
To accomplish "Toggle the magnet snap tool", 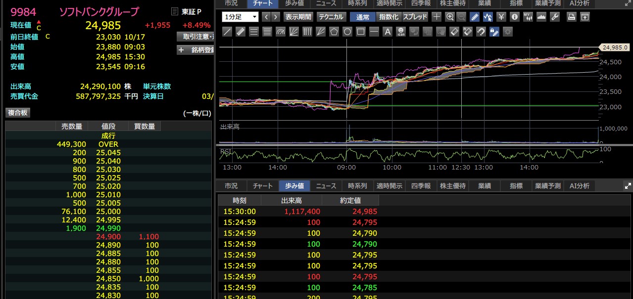I will click(x=481, y=32).
